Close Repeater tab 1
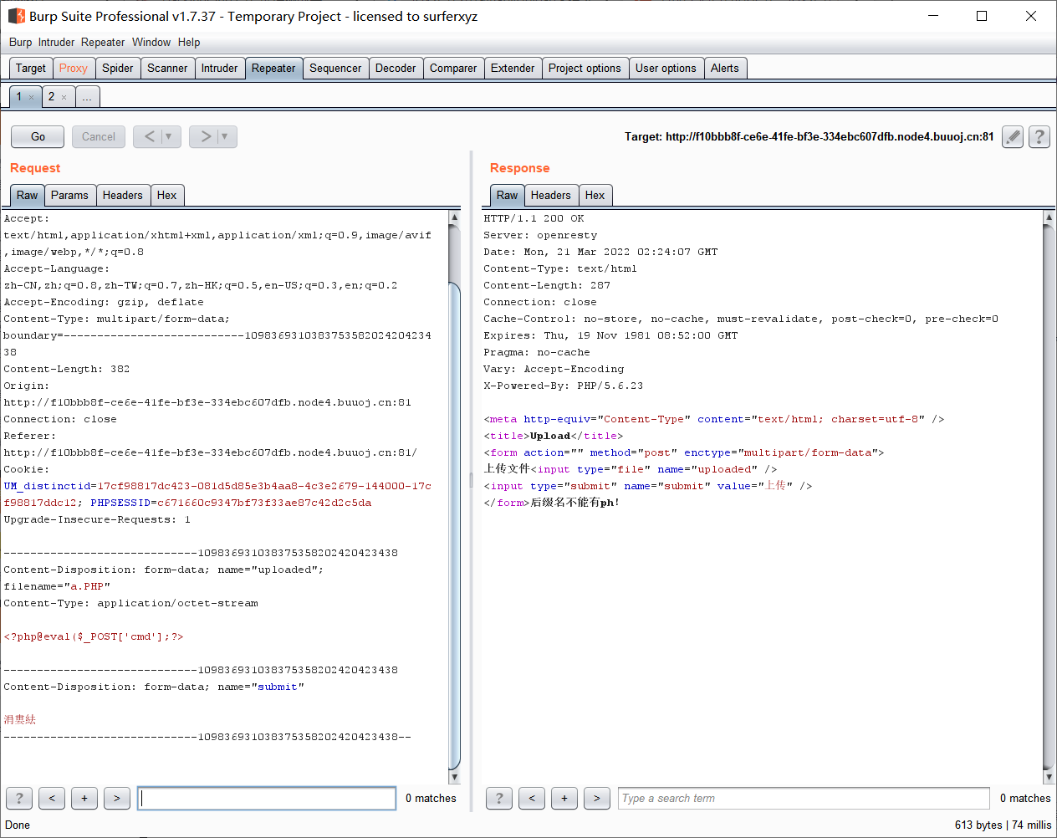The height and width of the screenshot is (838, 1057). (x=32, y=97)
